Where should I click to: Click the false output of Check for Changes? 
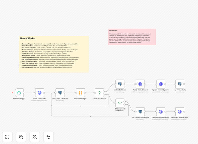point(104,94)
